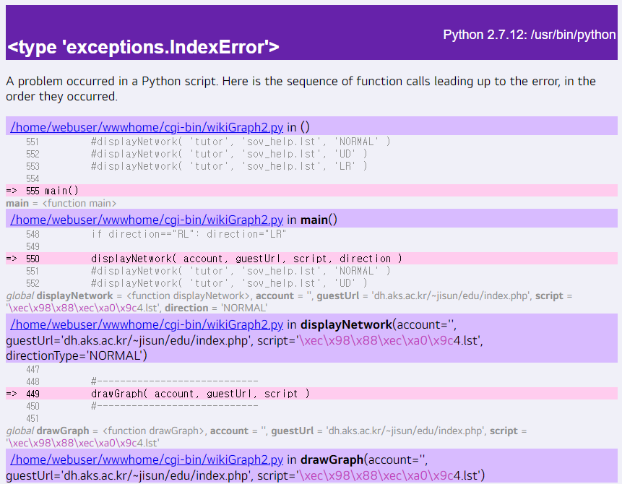Click the 'A problem occurred' description paragraph
This screenshot has height=484, width=622.
point(300,88)
